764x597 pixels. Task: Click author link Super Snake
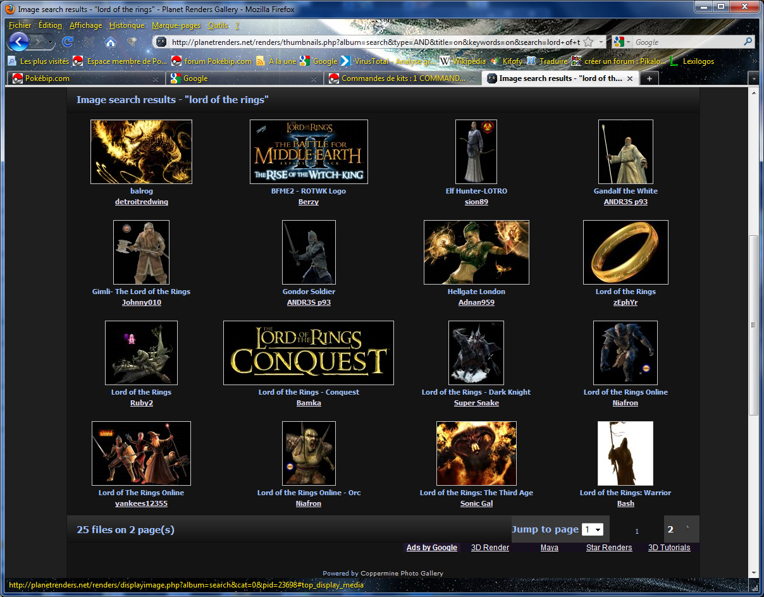pyautogui.click(x=476, y=403)
